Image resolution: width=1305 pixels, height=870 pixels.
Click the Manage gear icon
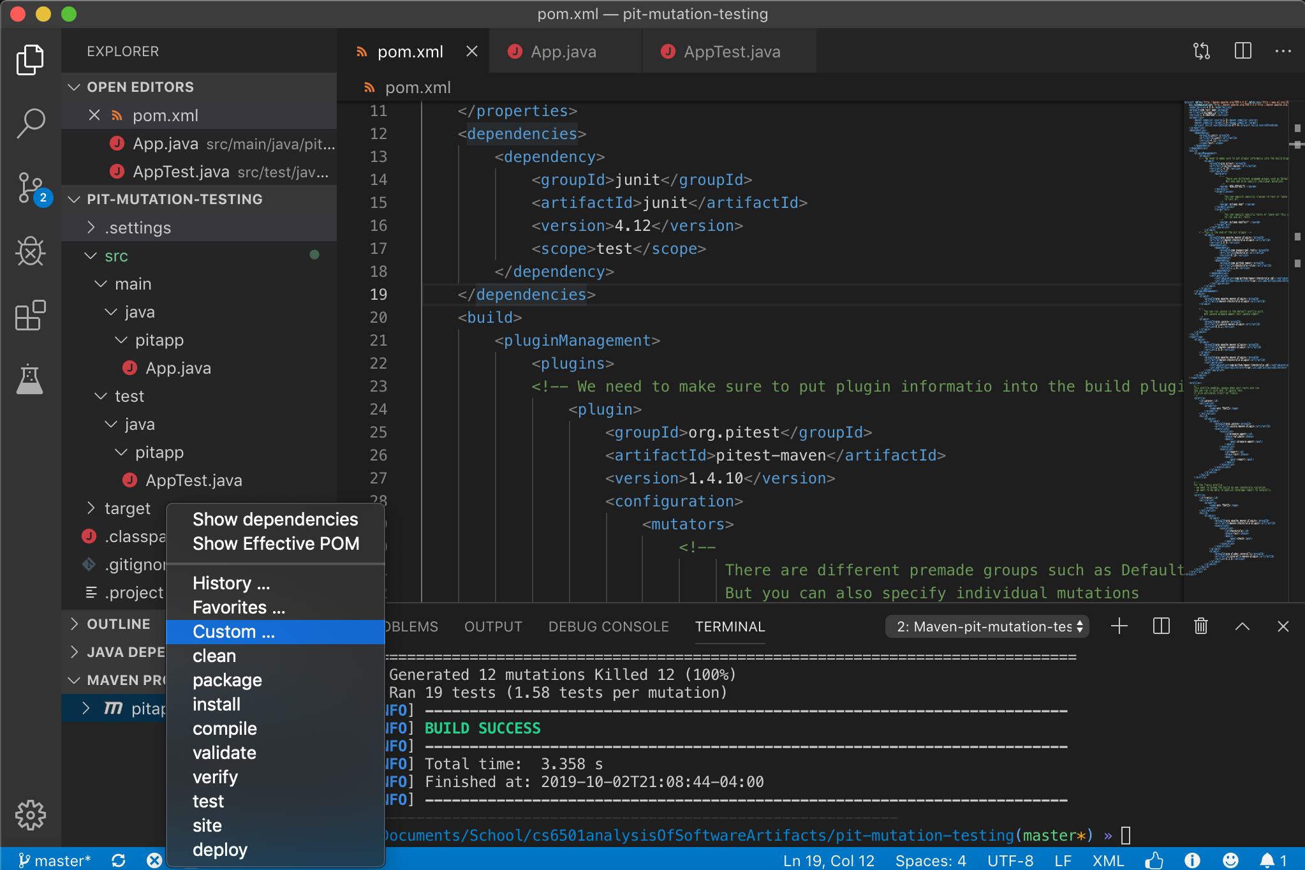click(x=30, y=815)
